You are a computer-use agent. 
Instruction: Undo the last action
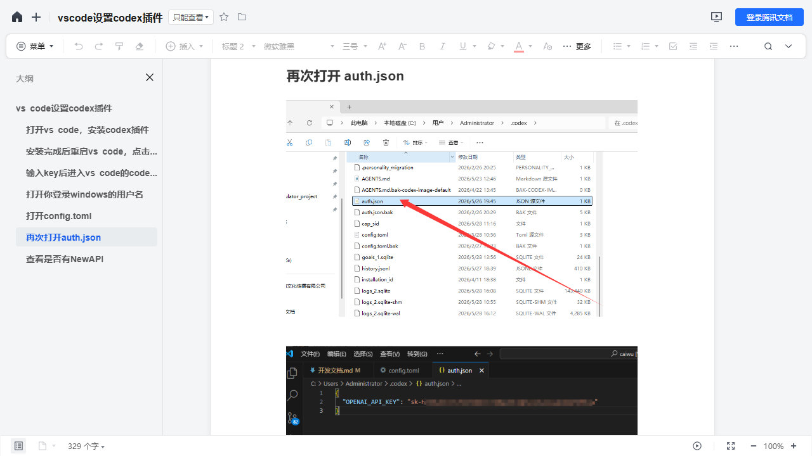(x=79, y=46)
